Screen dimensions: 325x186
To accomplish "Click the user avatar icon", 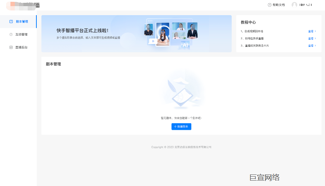I will [x=294, y=5].
